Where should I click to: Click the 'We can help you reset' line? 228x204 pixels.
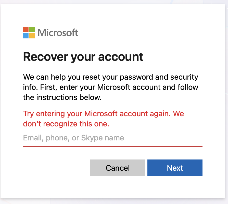coord(110,77)
